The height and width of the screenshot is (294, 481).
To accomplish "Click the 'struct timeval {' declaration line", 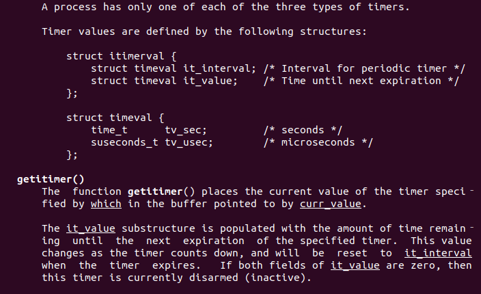I will 115,118.
